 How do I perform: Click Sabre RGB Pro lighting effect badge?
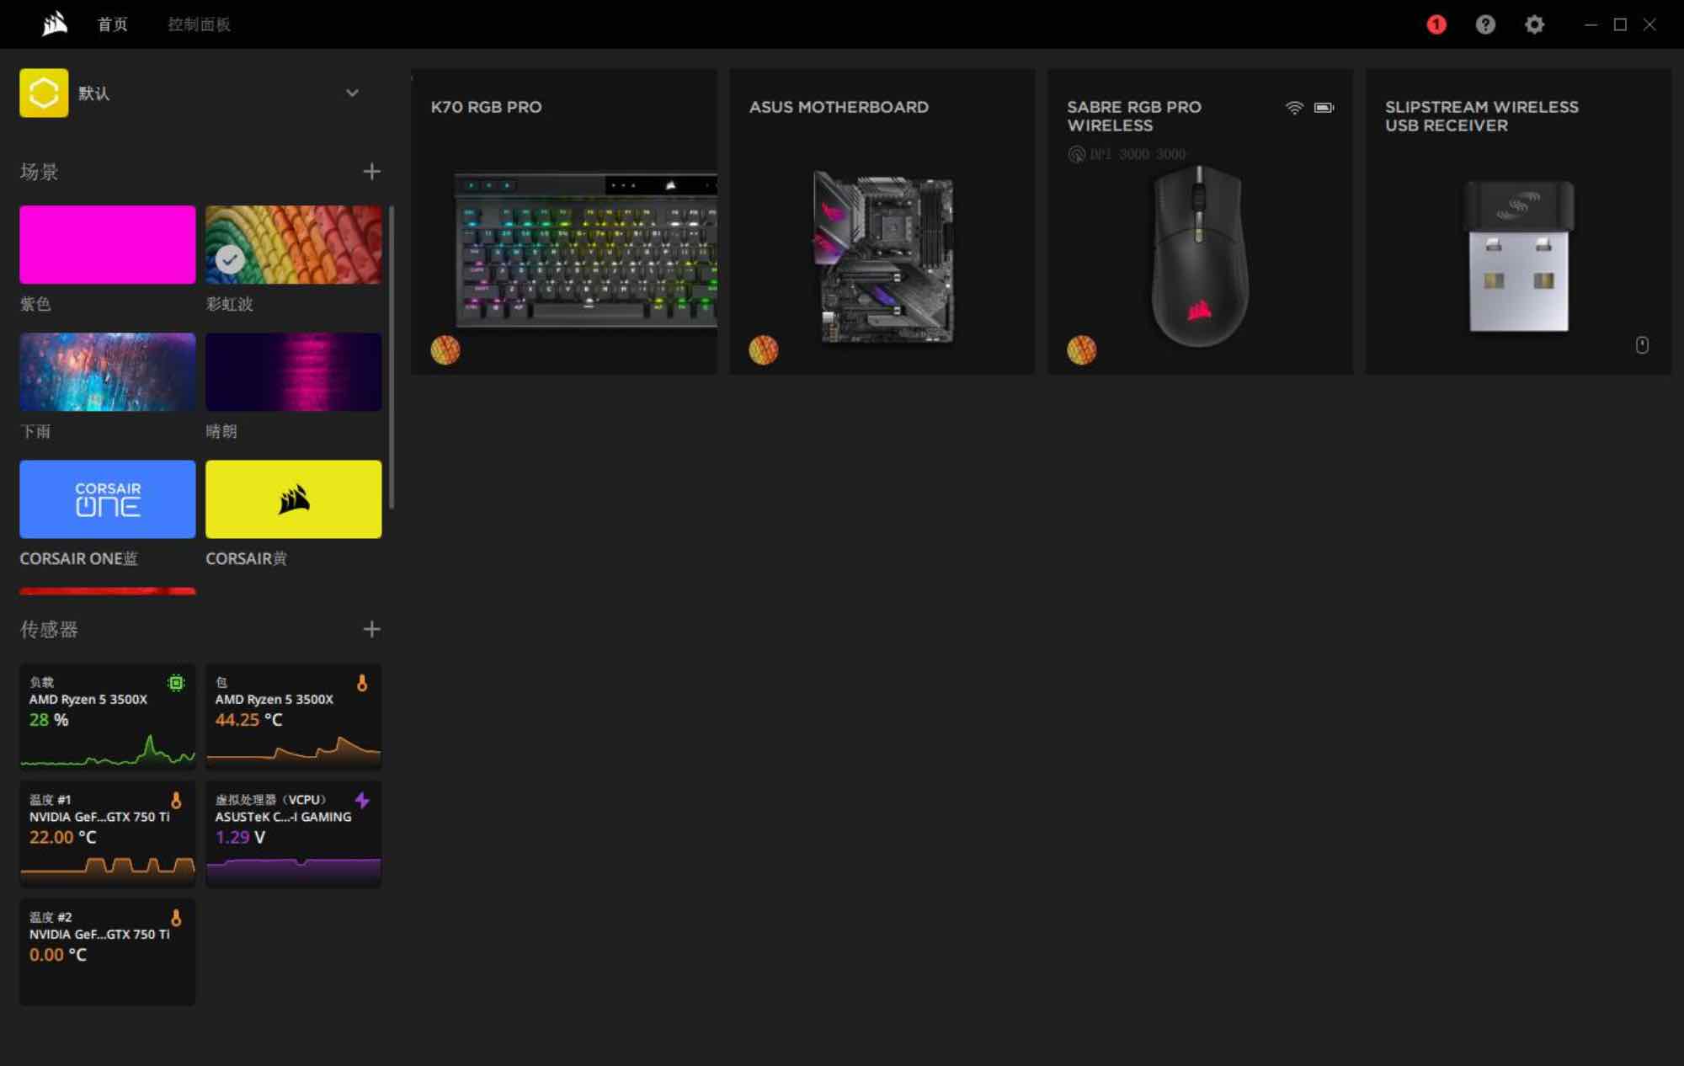coord(1082,349)
